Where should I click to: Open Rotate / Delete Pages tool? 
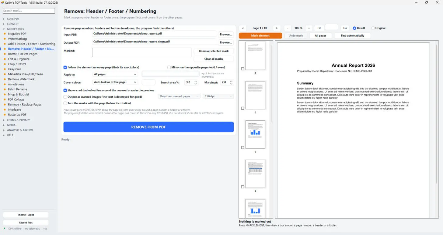click(23, 54)
